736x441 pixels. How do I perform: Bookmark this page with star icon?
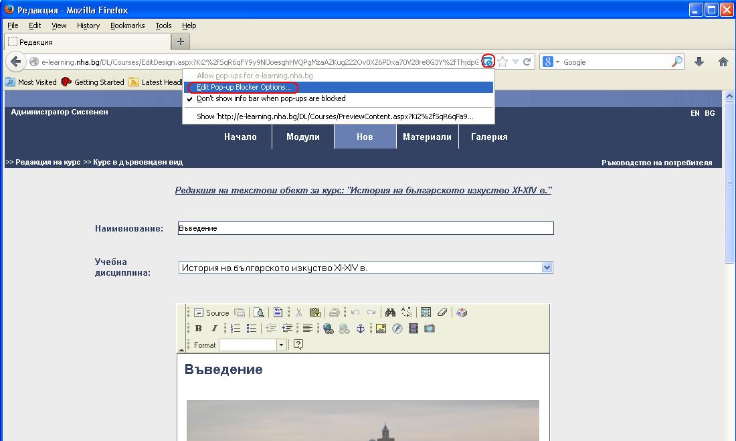point(502,62)
